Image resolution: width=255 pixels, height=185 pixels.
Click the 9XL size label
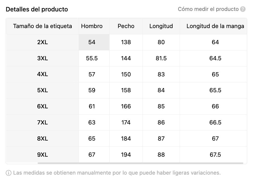42,155
